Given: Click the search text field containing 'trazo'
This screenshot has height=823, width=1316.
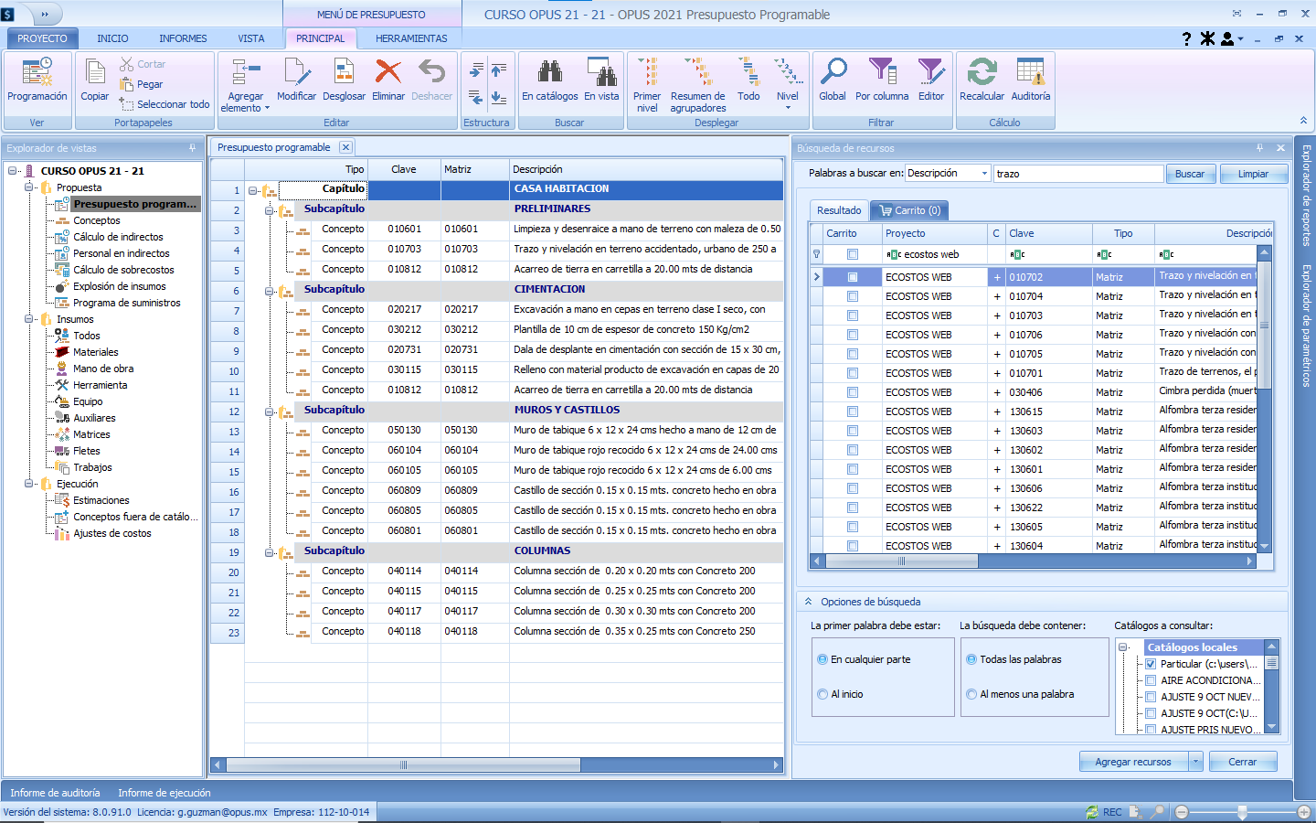Looking at the screenshot, I should point(1077,174).
